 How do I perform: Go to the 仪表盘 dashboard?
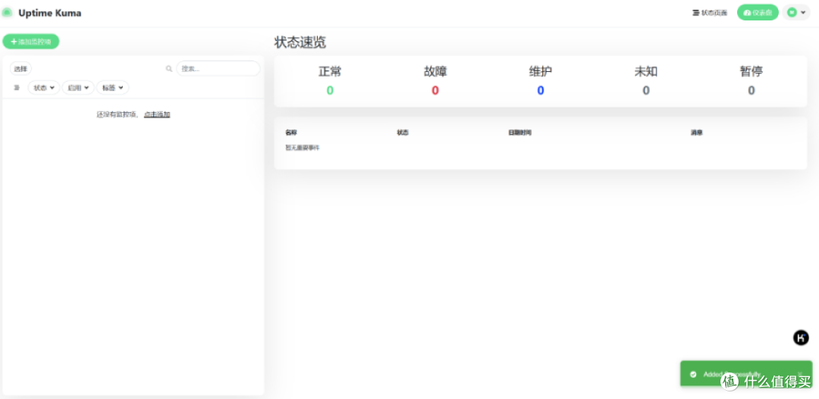pyautogui.click(x=758, y=13)
